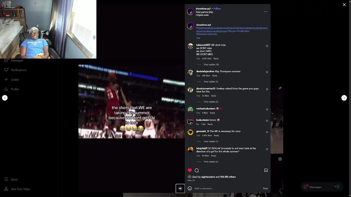Open the emoji picker in the comment box
Viewport: 351px width, 197px height.
pos(190,189)
